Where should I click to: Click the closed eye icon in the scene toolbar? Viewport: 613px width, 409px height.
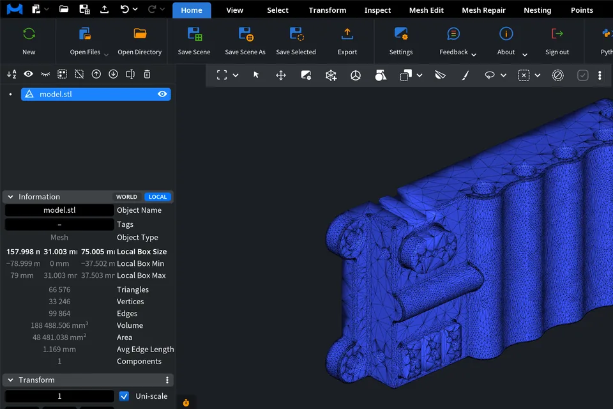click(45, 74)
